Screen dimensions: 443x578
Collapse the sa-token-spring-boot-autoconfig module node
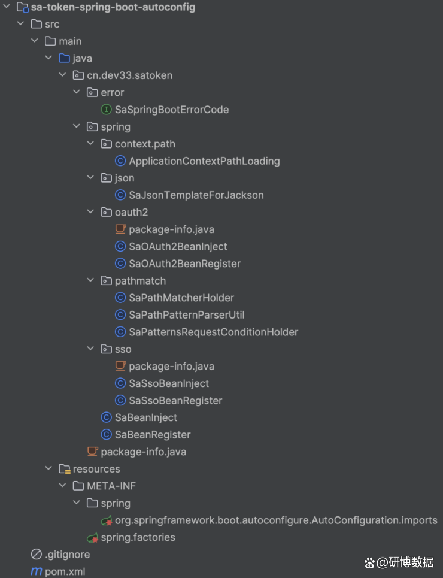tap(7, 6)
